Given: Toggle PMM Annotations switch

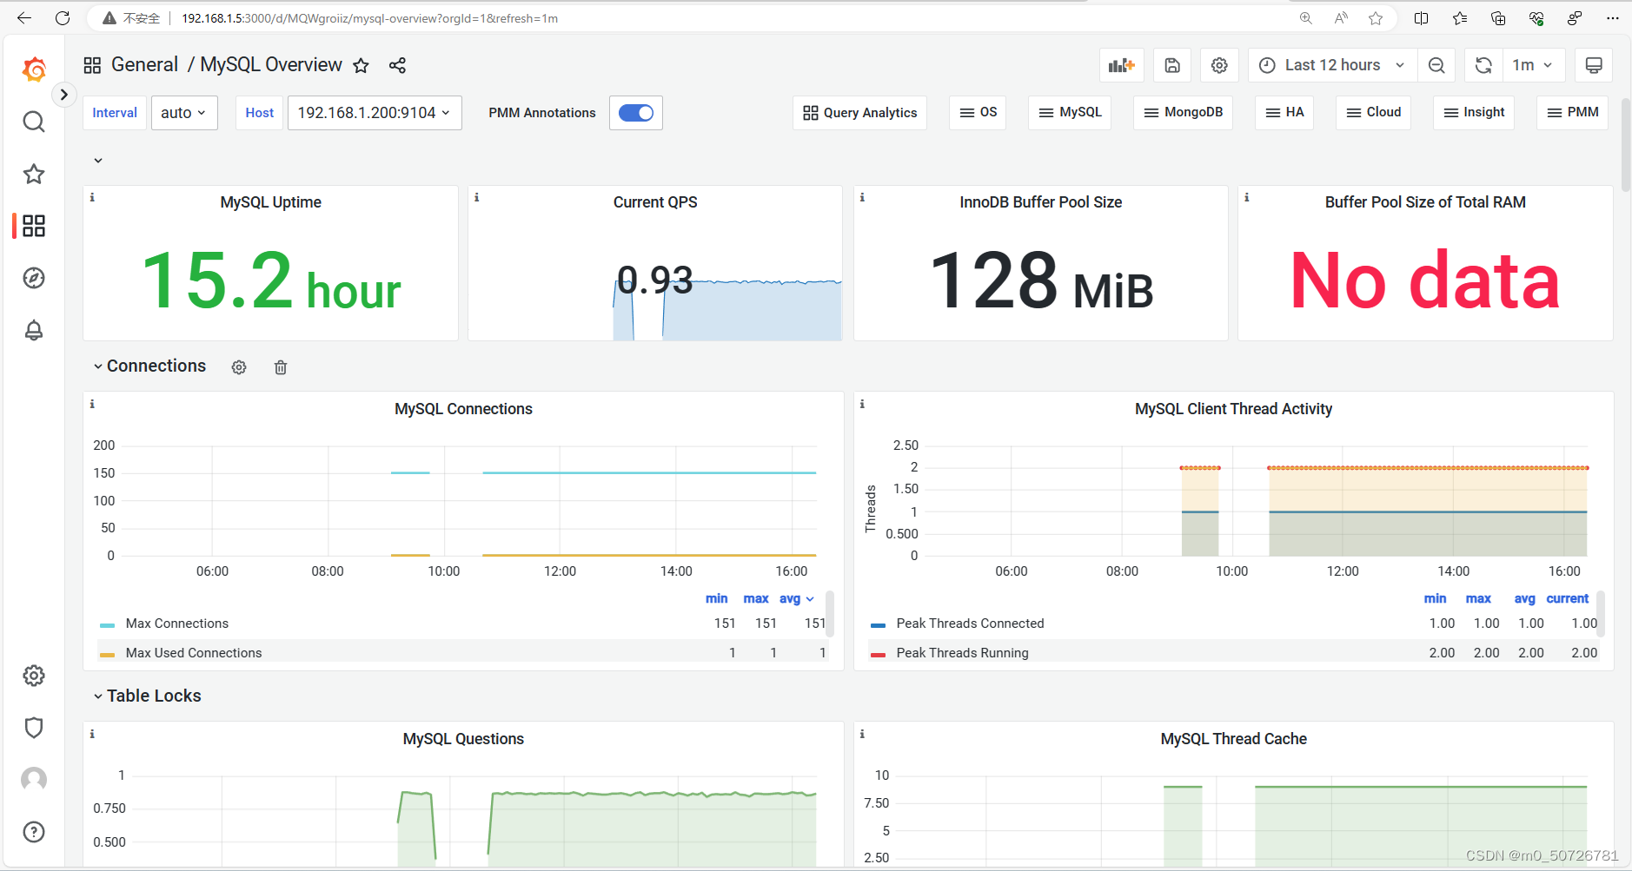Looking at the screenshot, I should (636, 113).
